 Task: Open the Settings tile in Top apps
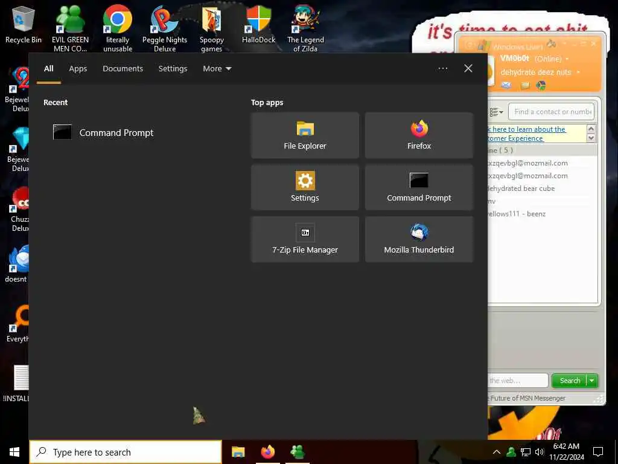(305, 187)
